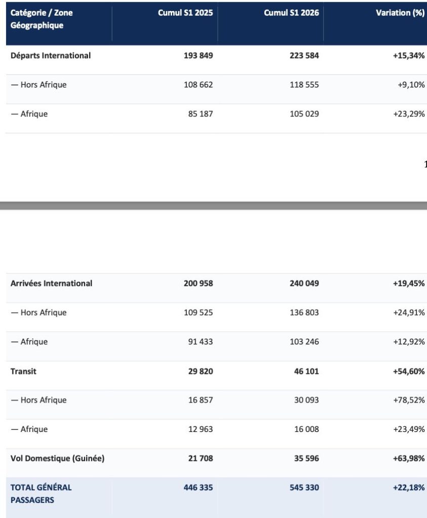Click the TOTAL GÉNÉRAL PASSAGERS label
The height and width of the screenshot is (518, 427).
click(x=41, y=494)
